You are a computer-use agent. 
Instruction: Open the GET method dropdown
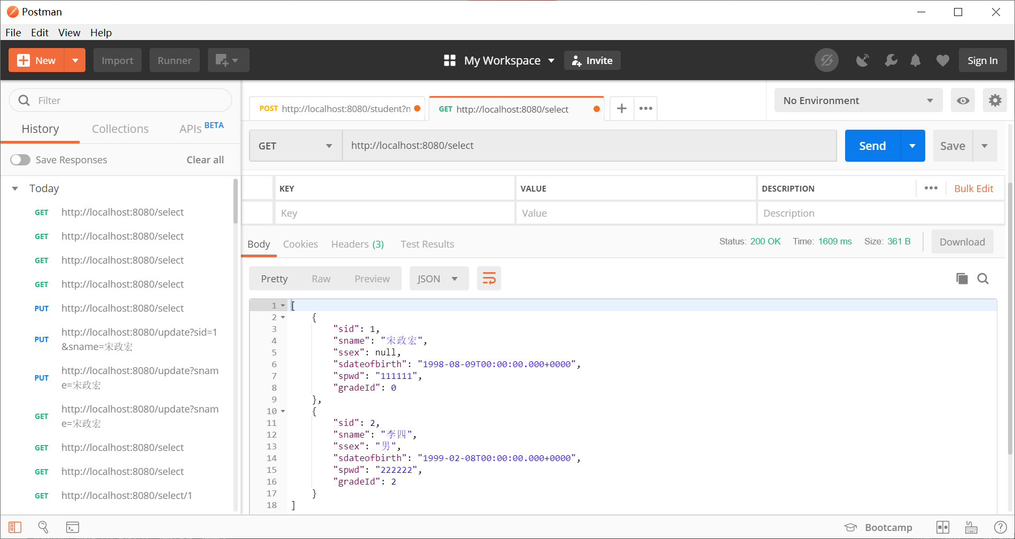(x=295, y=146)
